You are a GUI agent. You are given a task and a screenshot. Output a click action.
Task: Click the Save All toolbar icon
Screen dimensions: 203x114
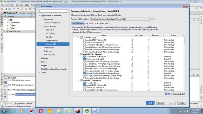6,9
